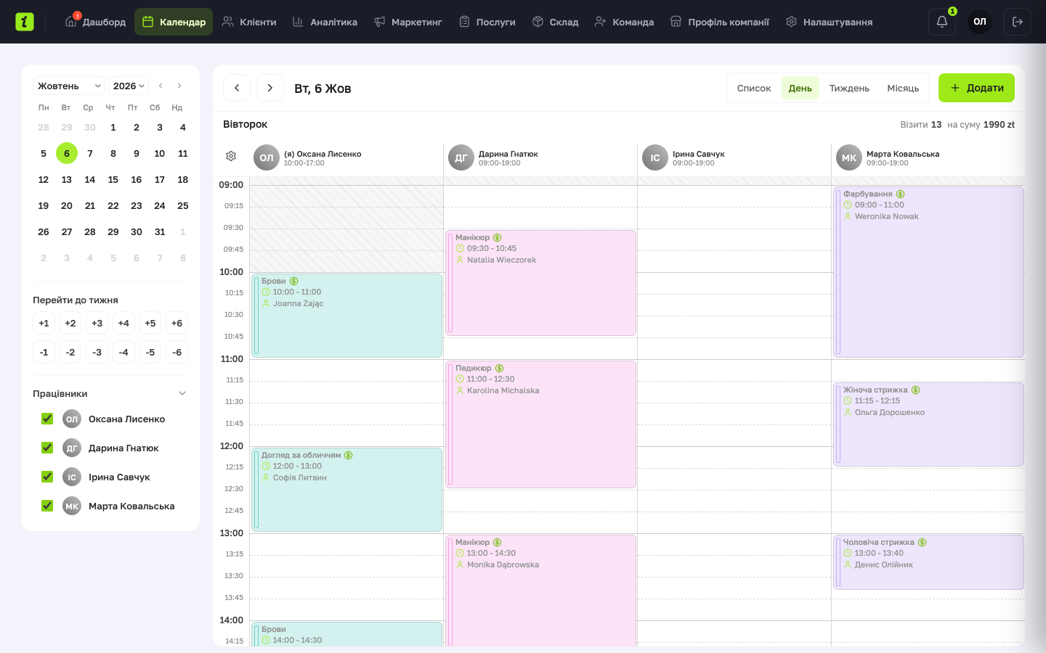Open Брови 10:00 appointment with Joanna Zając

point(346,316)
